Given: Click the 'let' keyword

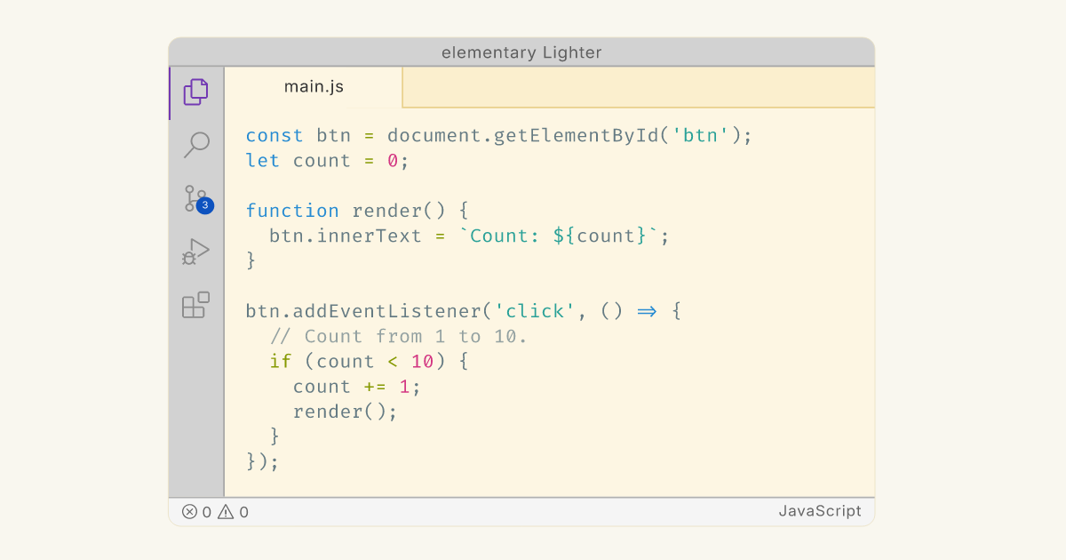Looking at the screenshot, I should [x=263, y=161].
